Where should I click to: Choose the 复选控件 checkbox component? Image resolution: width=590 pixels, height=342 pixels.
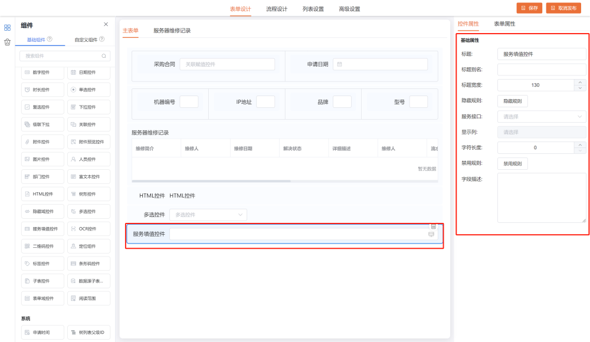(44, 107)
